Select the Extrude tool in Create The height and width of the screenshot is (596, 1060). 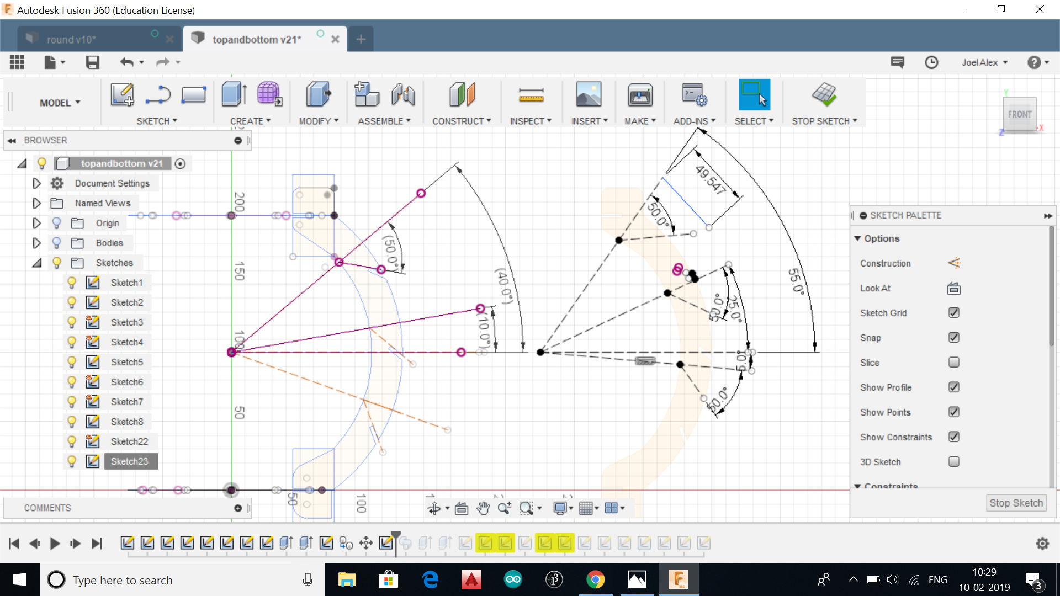[234, 94]
